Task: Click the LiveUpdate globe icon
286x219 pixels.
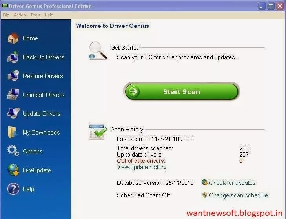Action: point(13,170)
